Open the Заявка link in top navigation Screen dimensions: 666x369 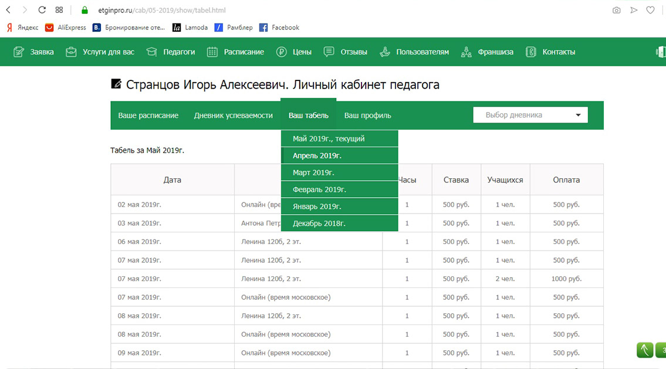click(x=34, y=52)
